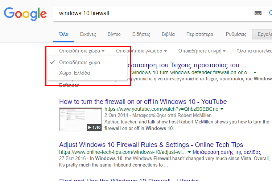Expand arrow next to windows-defender-firewall URL
Screen dimensions: 272x181
tap(255, 72)
